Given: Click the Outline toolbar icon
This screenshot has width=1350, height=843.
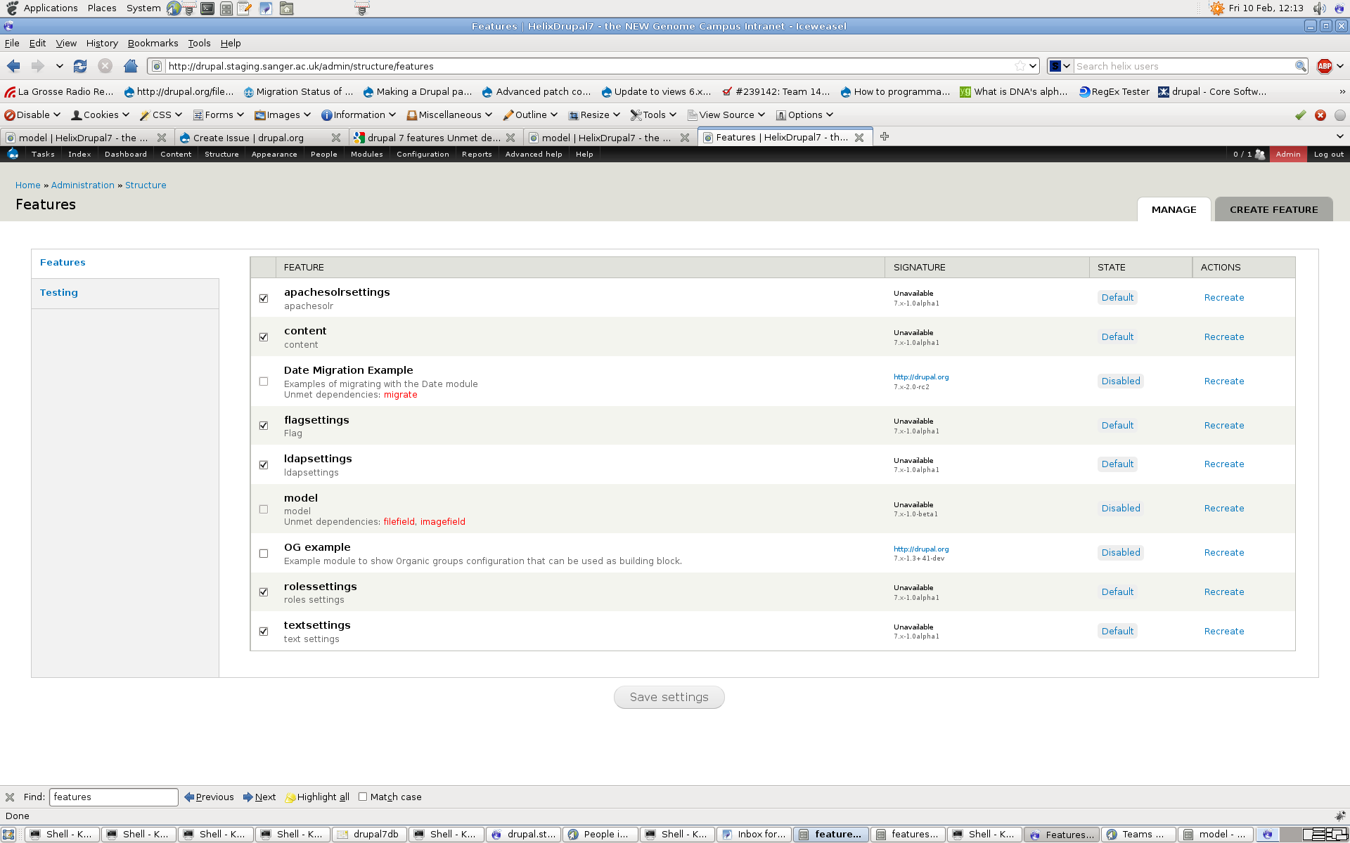Looking at the screenshot, I should coord(506,116).
